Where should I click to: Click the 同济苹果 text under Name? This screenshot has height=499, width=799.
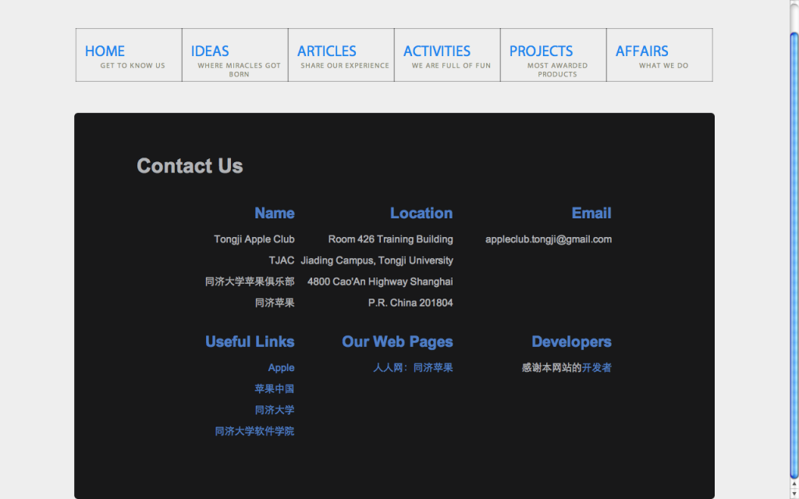tap(275, 303)
